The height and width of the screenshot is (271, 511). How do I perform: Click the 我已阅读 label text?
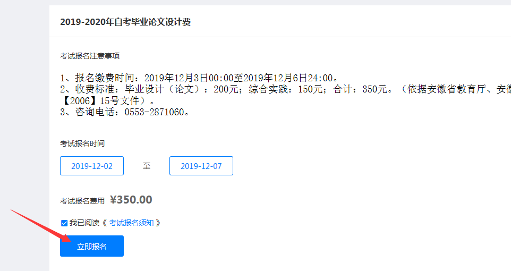coord(84,223)
